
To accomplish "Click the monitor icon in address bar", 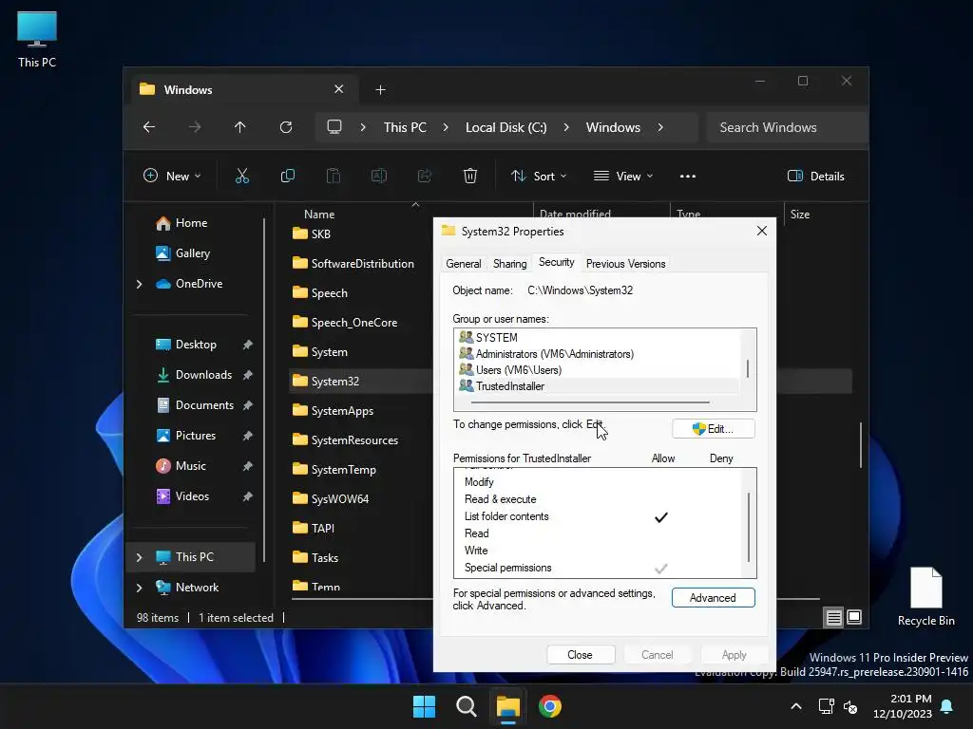I will [334, 127].
